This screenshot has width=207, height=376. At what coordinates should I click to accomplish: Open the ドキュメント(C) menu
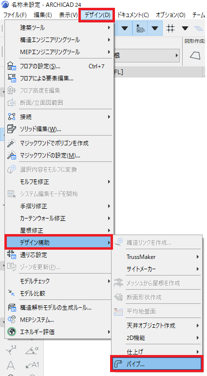point(133,15)
